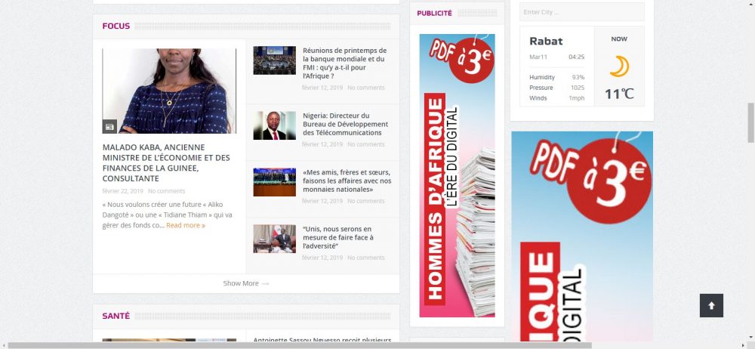Click the large PDF à 3€ sidebar ad
Screen dimensions: 755x349
click(x=581, y=236)
